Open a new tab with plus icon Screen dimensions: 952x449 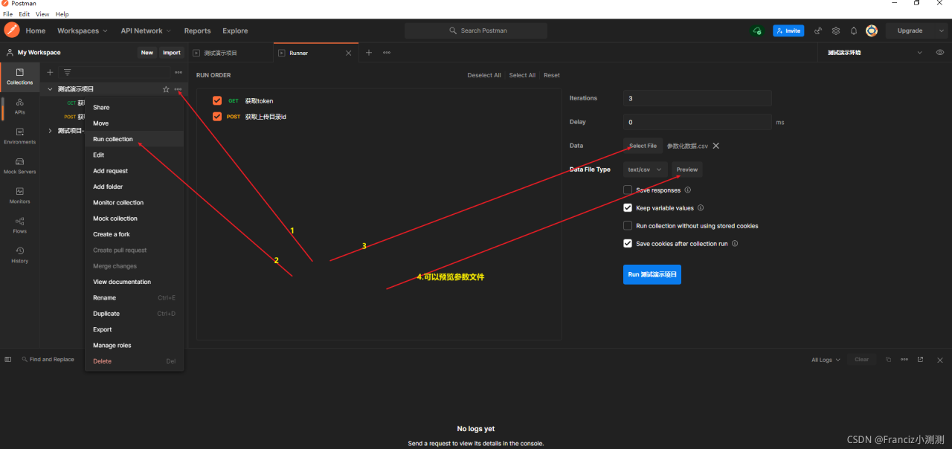pyautogui.click(x=368, y=53)
